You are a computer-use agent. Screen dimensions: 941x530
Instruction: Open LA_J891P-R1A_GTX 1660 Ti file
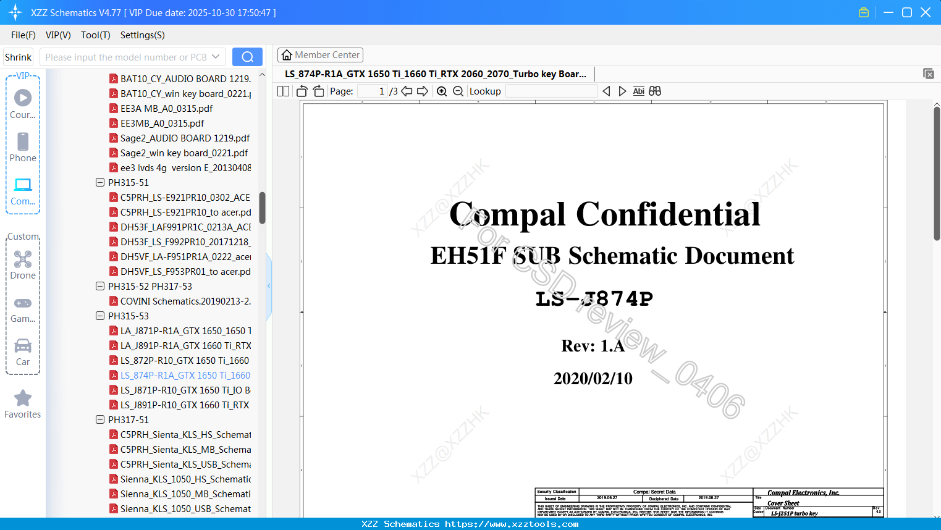pyautogui.click(x=180, y=346)
